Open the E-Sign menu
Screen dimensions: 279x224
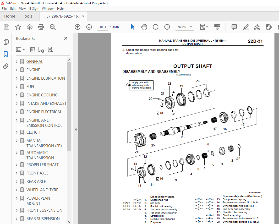[x=34, y=8]
